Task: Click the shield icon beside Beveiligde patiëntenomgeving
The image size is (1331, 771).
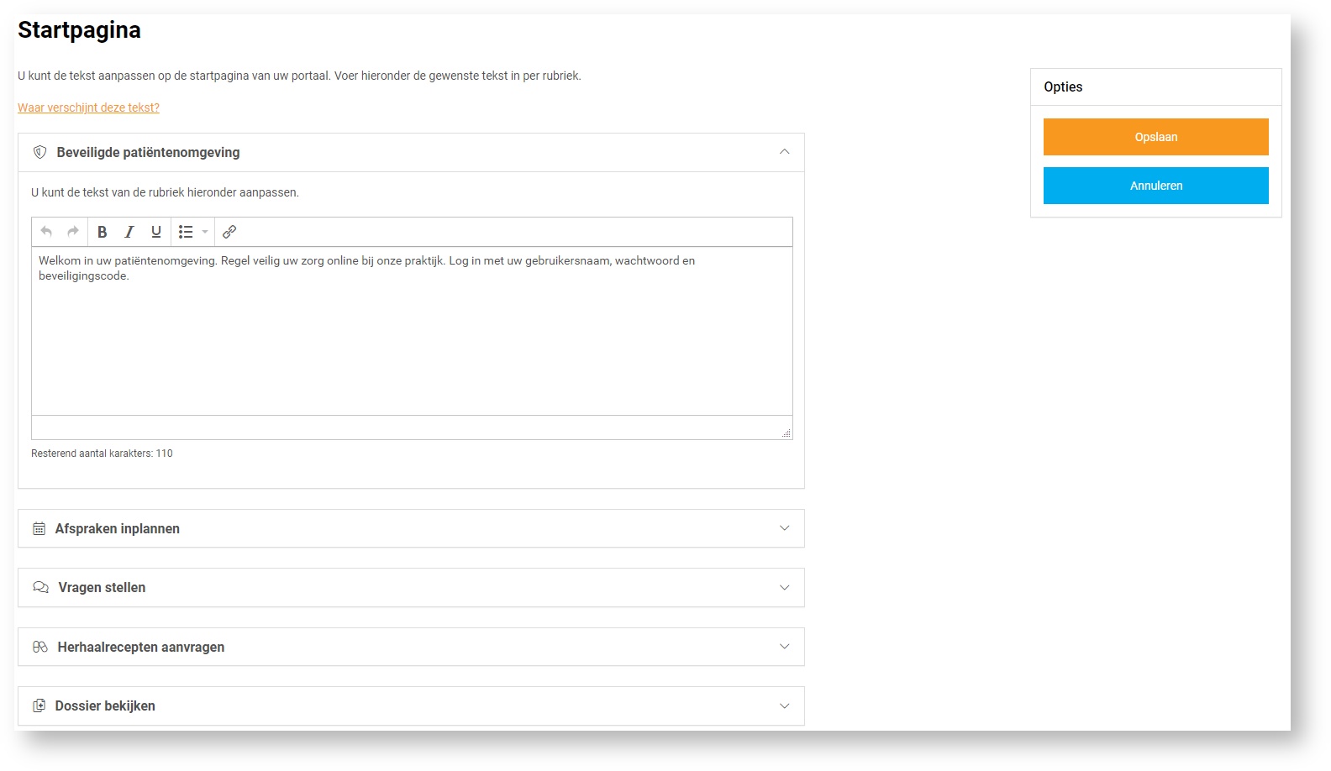Action: click(x=39, y=152)
